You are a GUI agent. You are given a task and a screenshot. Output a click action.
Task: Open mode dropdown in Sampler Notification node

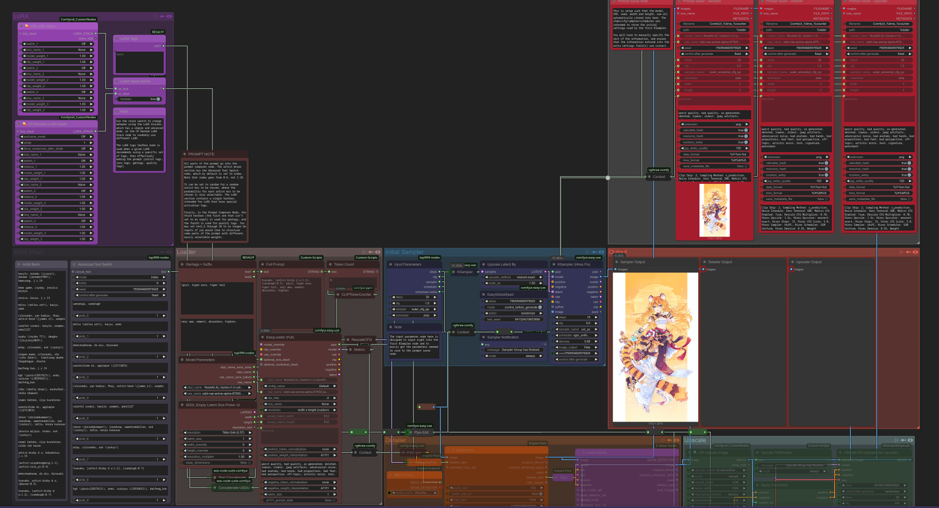(513, 356)
